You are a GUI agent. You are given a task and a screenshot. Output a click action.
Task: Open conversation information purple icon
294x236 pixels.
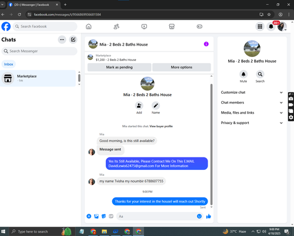pos(206,44)
